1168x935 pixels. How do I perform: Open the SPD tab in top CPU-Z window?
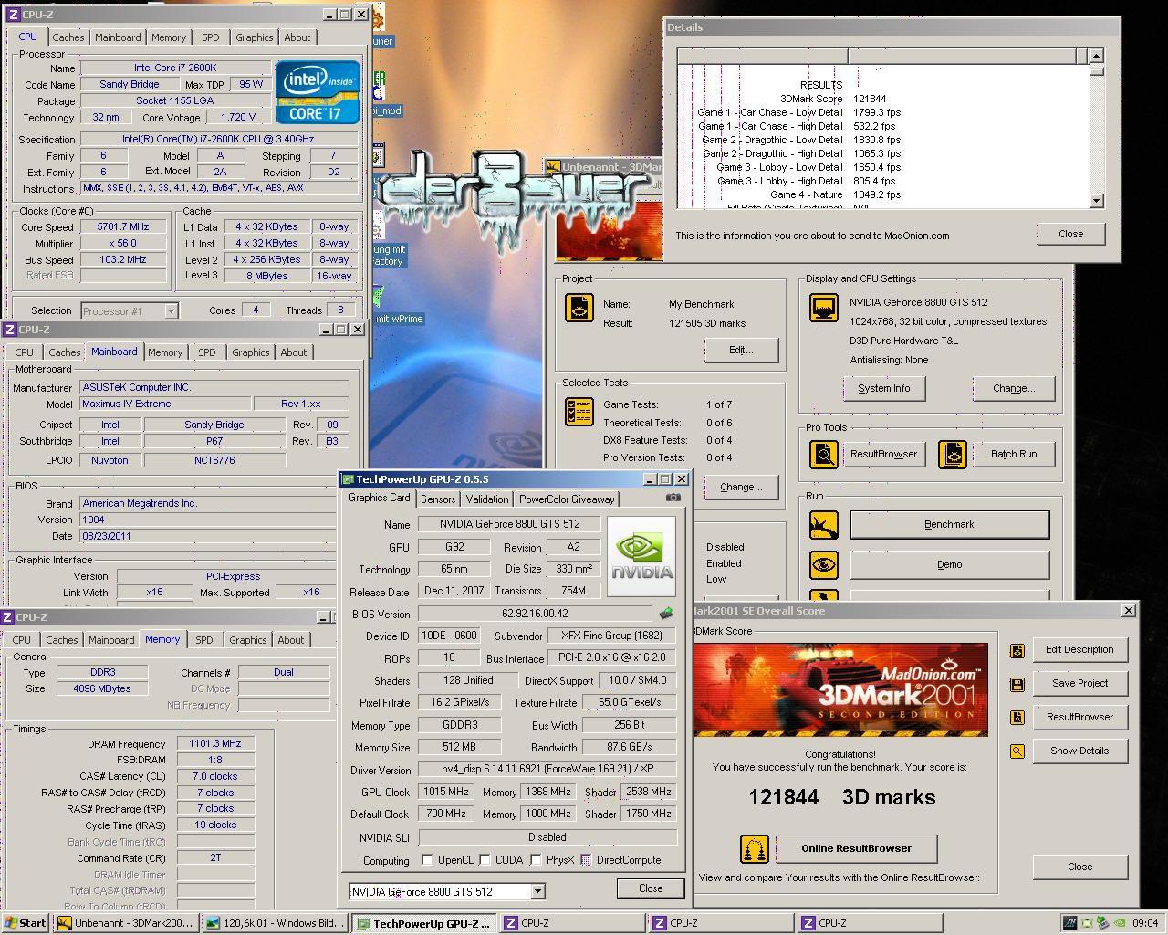tap(210, 37)
